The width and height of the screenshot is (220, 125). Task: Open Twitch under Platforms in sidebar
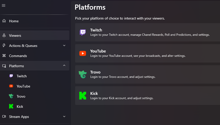[x=21, y=76]
